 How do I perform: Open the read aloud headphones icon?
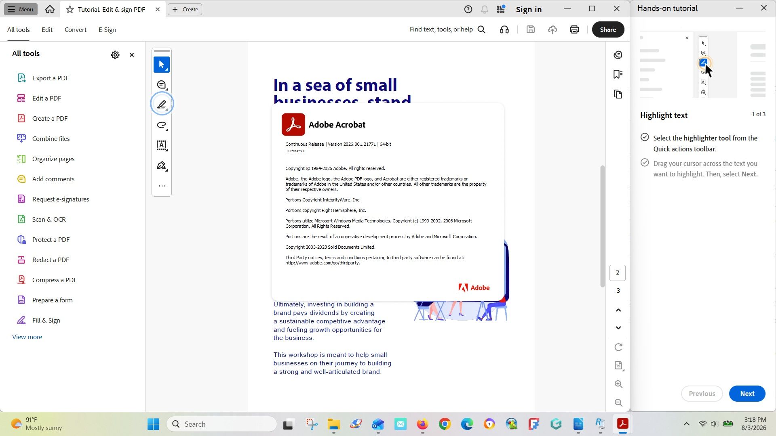(x=504, y=29)
